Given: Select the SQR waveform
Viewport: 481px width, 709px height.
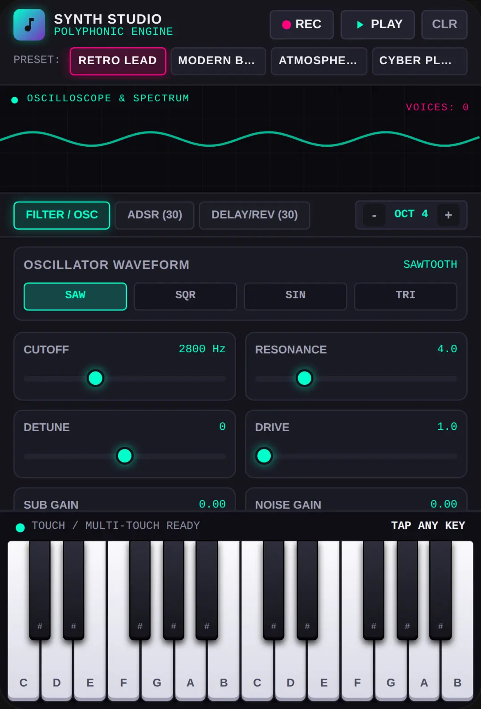Looking at the screenshot, I should [x=185, y=296].
